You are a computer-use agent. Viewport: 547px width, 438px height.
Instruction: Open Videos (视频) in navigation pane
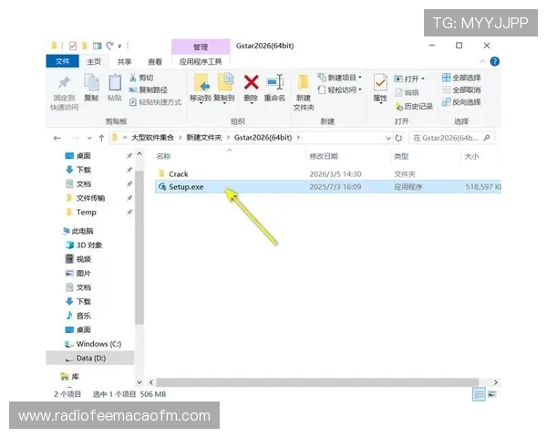[x=78, y=259]
